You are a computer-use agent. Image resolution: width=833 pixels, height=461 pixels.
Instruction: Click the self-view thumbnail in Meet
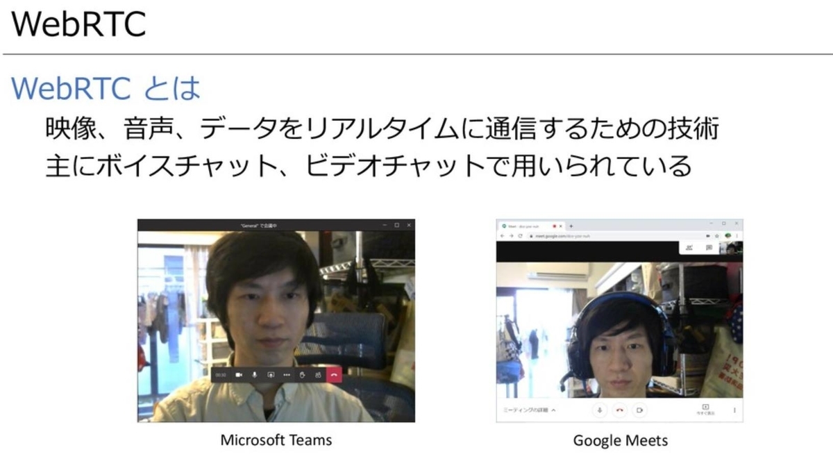click(731, 247)
